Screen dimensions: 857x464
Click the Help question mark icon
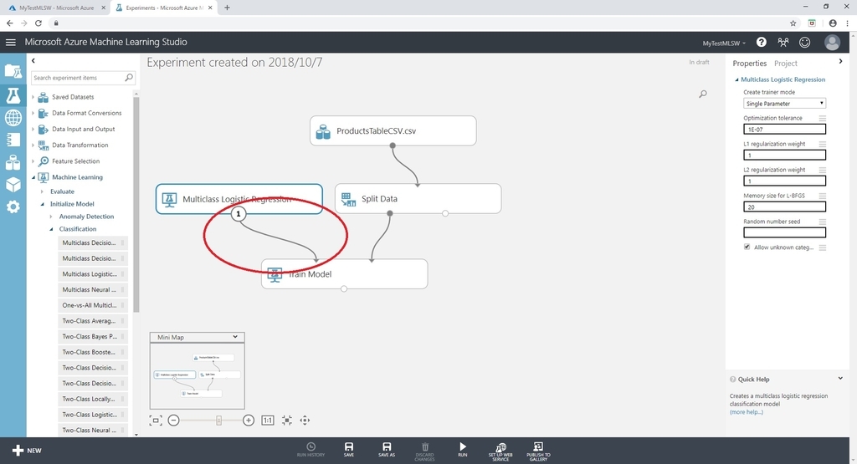(761, 42)
